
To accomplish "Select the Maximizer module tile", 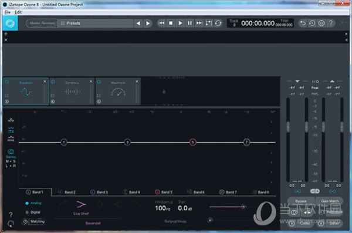I will 118,91.
